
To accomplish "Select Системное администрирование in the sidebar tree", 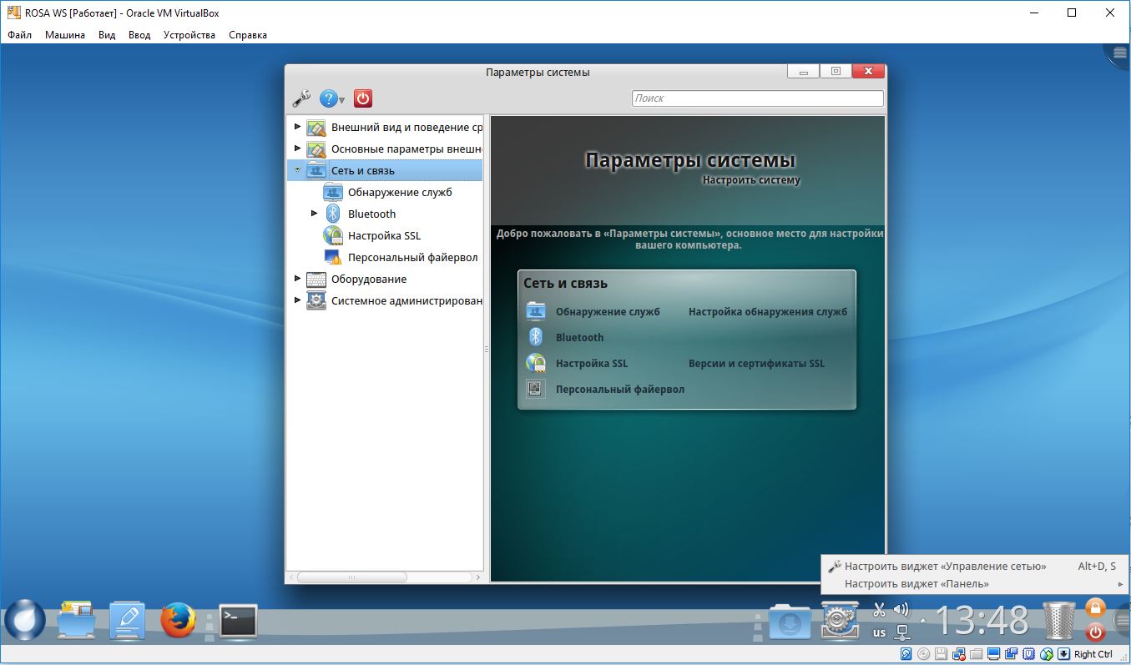I will coord(394,300).
